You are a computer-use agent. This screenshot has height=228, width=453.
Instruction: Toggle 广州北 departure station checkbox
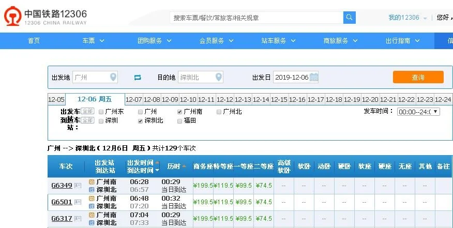point(219,112)
